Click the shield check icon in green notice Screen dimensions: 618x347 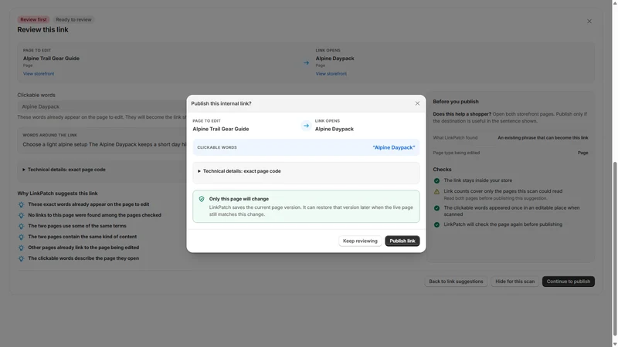(x=202, y=199)
